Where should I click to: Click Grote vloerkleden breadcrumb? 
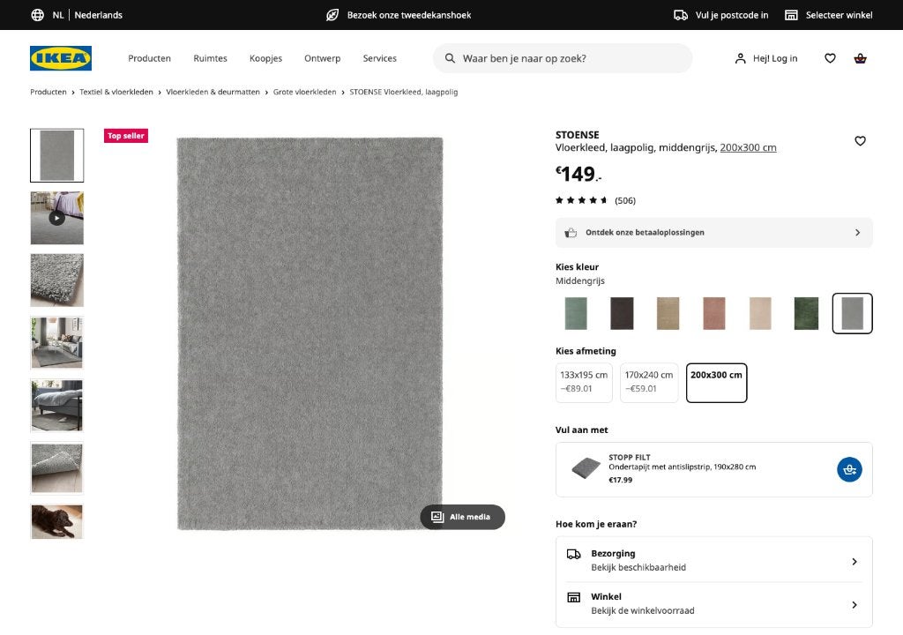tap(304, 92)
